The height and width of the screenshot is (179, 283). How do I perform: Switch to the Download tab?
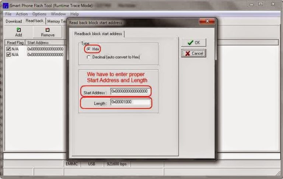point(14,21)
